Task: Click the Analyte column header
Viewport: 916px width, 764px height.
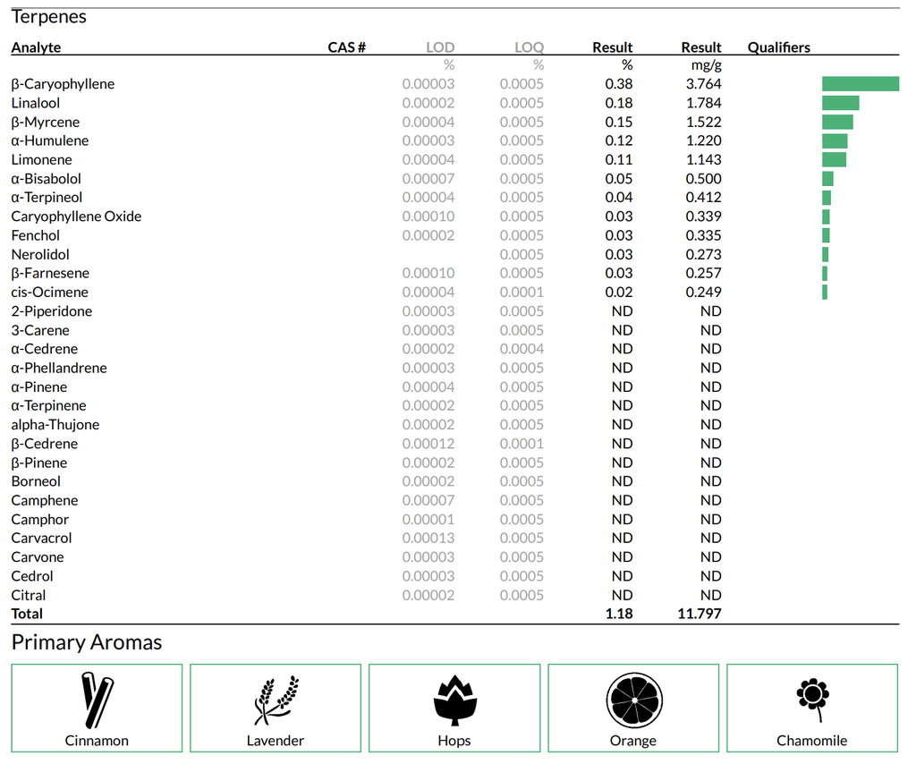Action: coord(36,47)
